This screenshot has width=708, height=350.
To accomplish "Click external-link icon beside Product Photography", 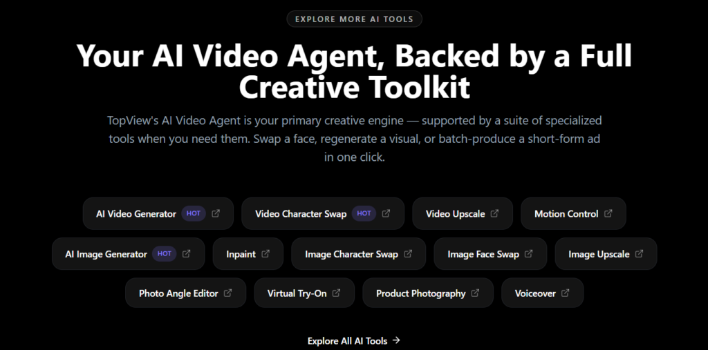I will 475,293.
